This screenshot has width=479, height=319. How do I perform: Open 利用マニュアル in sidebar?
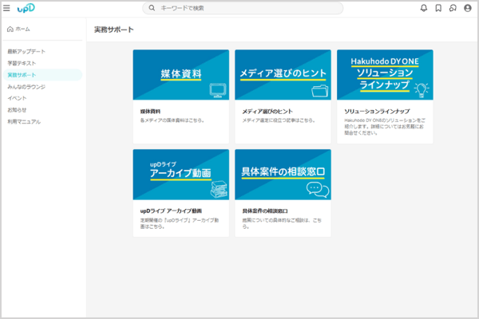point(24,122)
